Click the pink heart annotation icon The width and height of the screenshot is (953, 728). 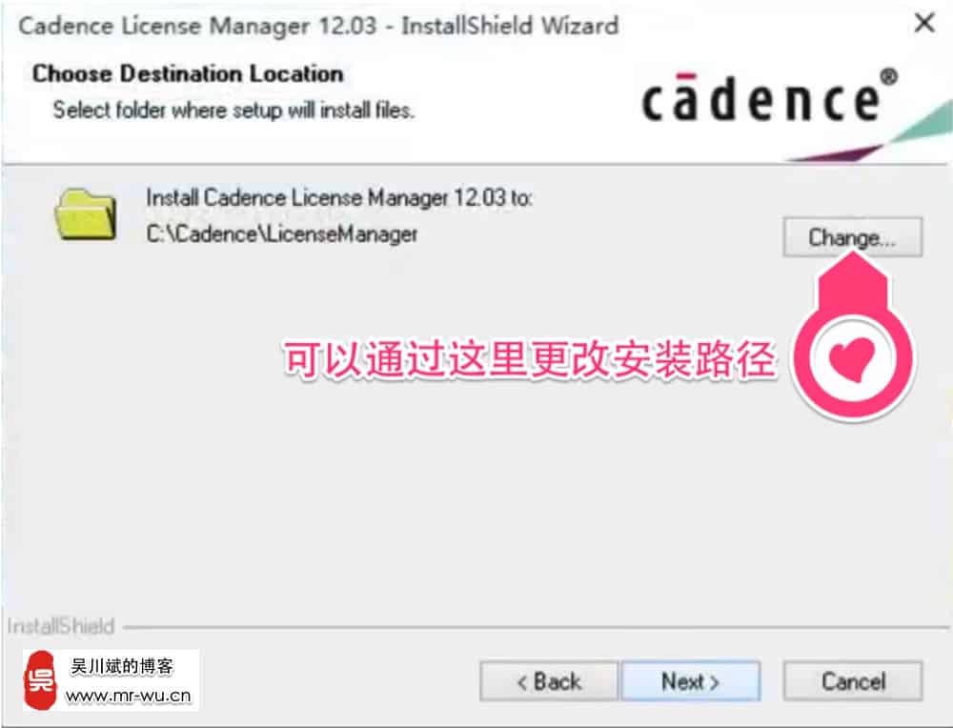[x=852, y=360]
